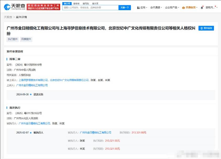The width and height of the screenshot is (221, 159).
Task: Select the 查公司 search tab
Action: tap(67, 3)
